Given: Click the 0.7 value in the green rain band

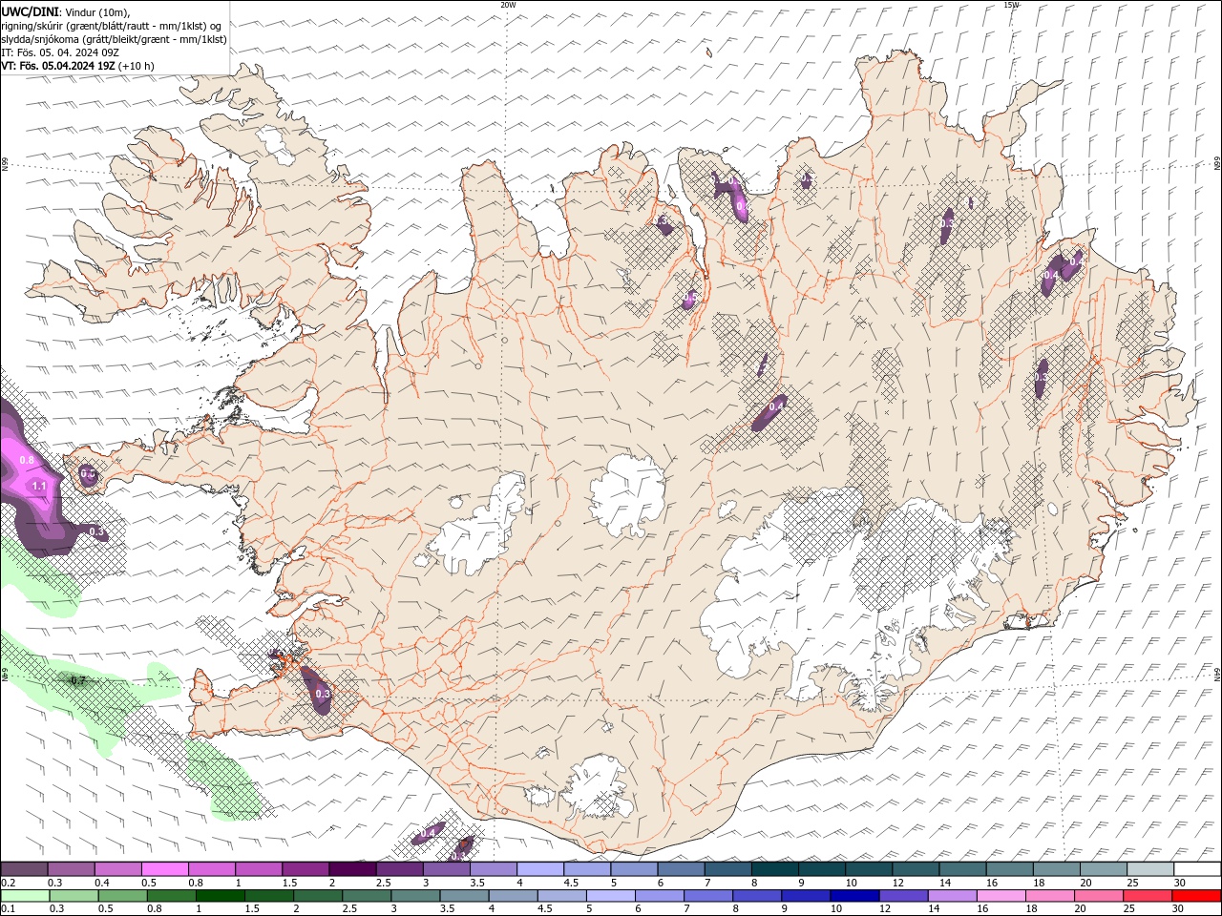Looking at the screenshot, I should click(78, 680).
